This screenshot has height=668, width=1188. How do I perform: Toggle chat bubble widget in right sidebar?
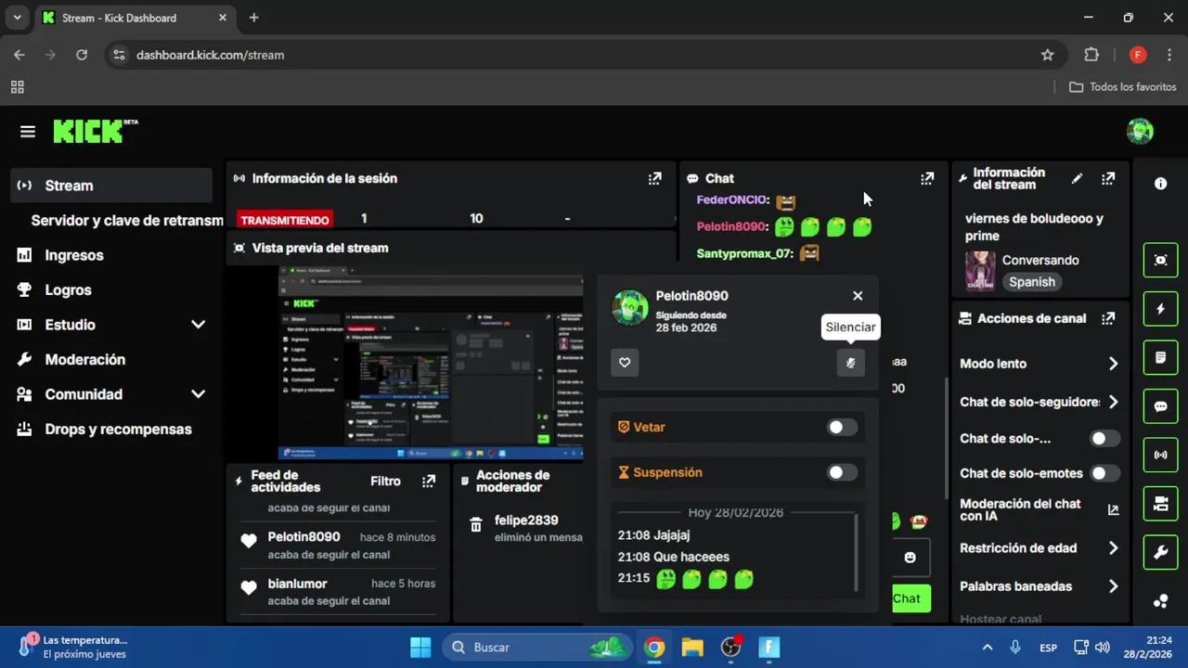point(1160,406)
